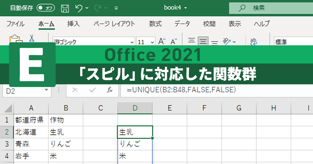Select column A header
The width and height of the screenshot is (313, 164).
[x=31, y=108]
